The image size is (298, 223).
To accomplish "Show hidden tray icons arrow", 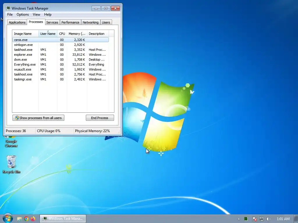I will (x=239, y=219).
